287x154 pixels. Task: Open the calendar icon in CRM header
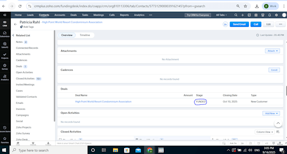point(256,15)
